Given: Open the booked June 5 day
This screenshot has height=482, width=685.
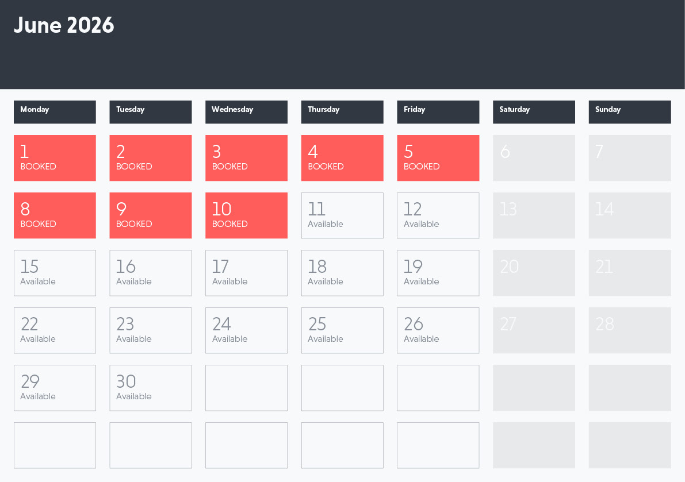Looking at the screenshot, I should pos(438,158).
